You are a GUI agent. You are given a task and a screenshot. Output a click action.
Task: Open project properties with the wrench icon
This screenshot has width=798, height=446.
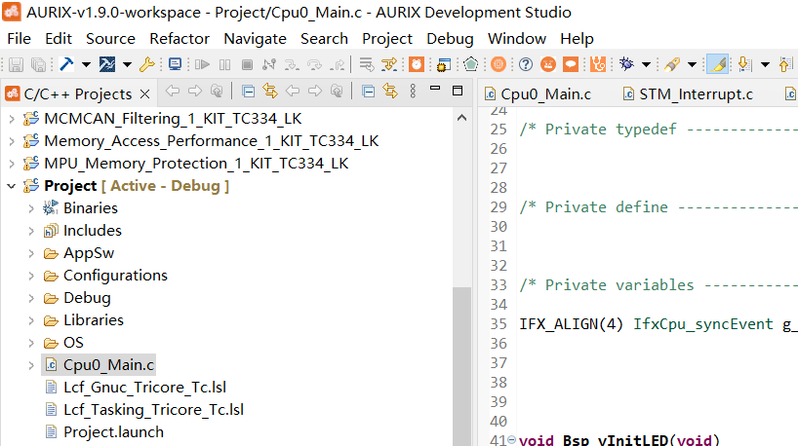click(x=147, y=64)
